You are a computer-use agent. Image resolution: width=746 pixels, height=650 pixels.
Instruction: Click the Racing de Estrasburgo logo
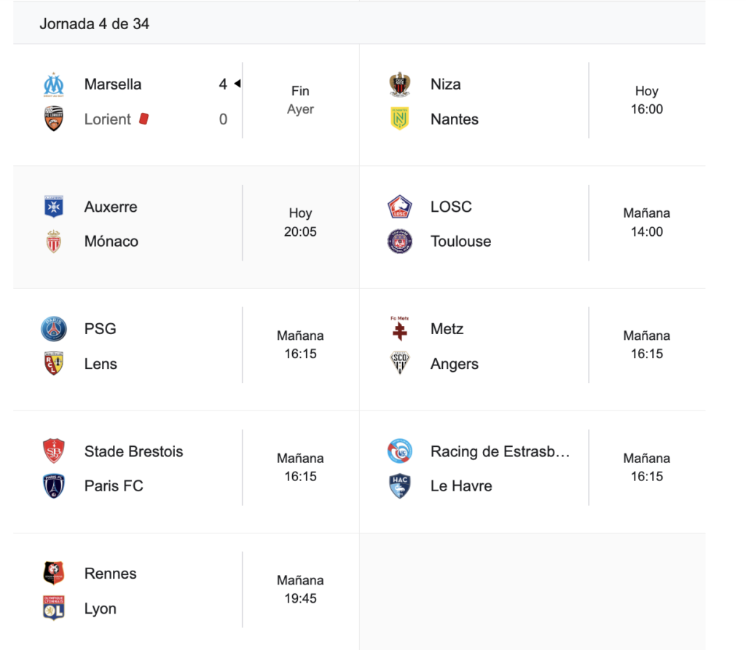click(400, 451)
